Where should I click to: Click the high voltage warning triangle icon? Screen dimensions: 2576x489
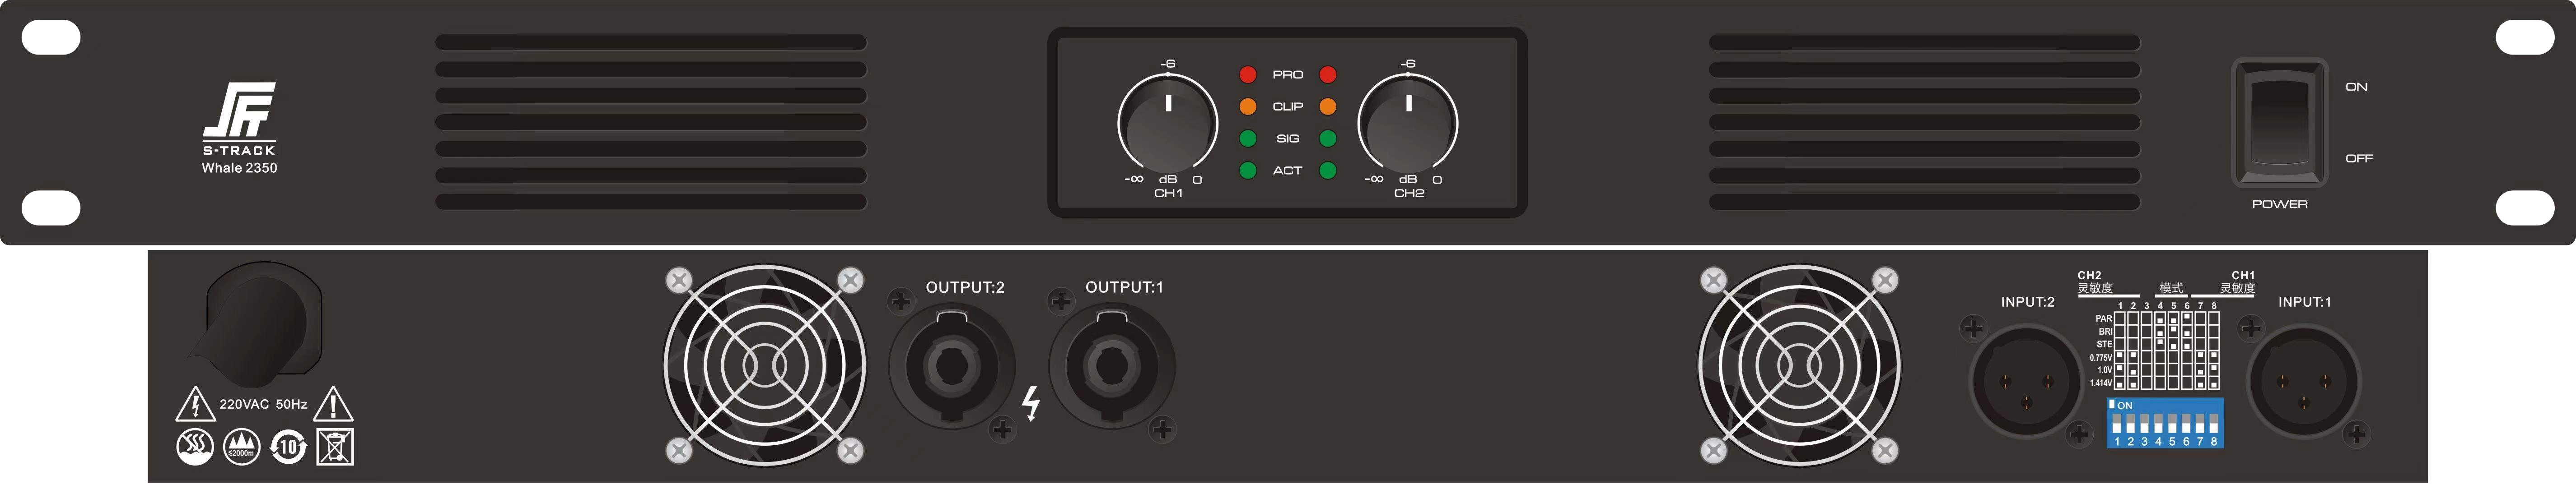click(x=195, y=404)
